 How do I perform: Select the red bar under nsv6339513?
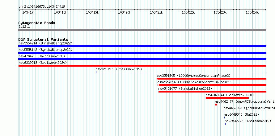(142, 66)
